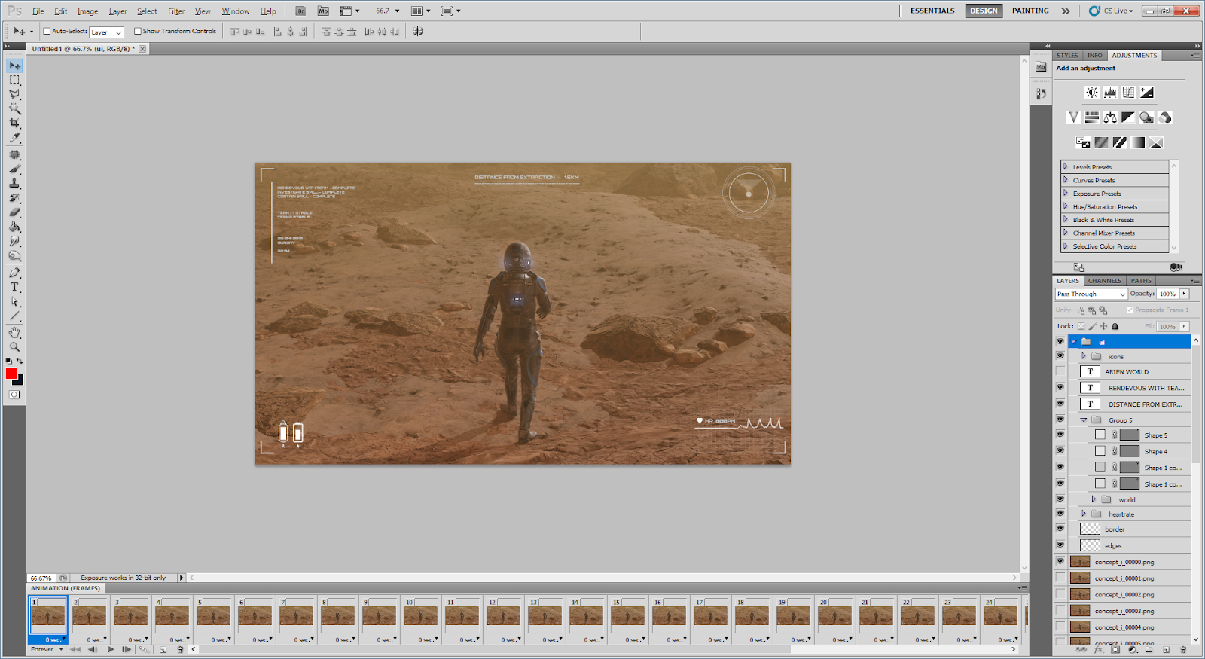This screenshot has width=1205, height=659.
Task: Select the Hand tool
Action: pos(14,332)
